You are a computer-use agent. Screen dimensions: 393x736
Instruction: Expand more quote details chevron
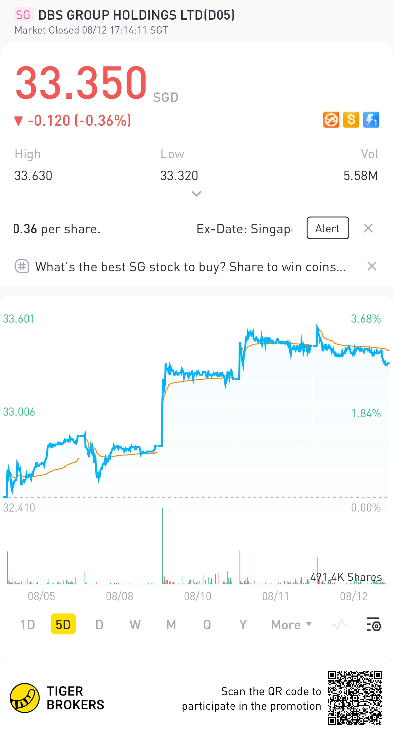click(196, 193)
